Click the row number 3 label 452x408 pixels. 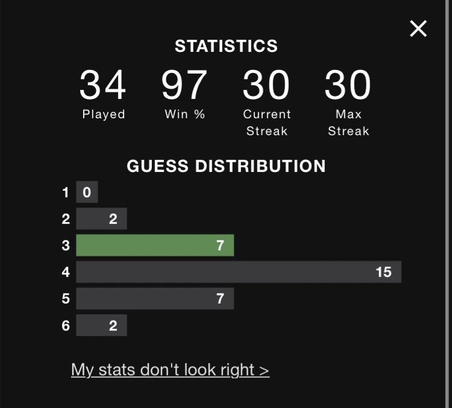pos(66,246)
